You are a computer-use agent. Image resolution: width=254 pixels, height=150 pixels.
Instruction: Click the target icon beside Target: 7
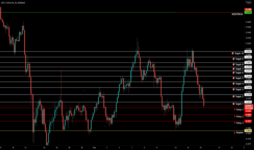click(x=234, y=69)
